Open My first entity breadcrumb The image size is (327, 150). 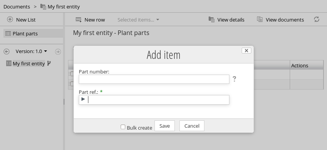coord(64,7)
